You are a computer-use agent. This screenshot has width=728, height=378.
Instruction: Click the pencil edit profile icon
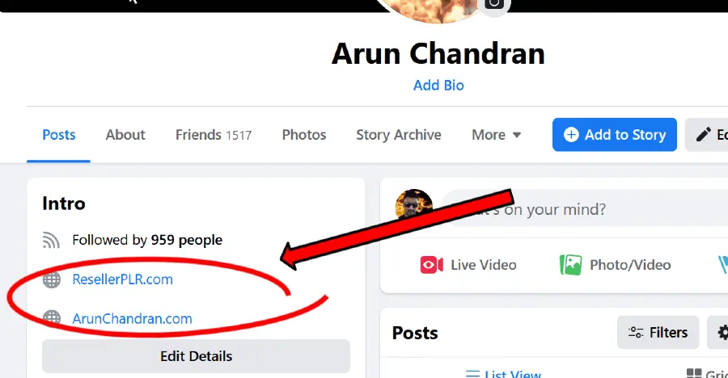coord(704,135)
